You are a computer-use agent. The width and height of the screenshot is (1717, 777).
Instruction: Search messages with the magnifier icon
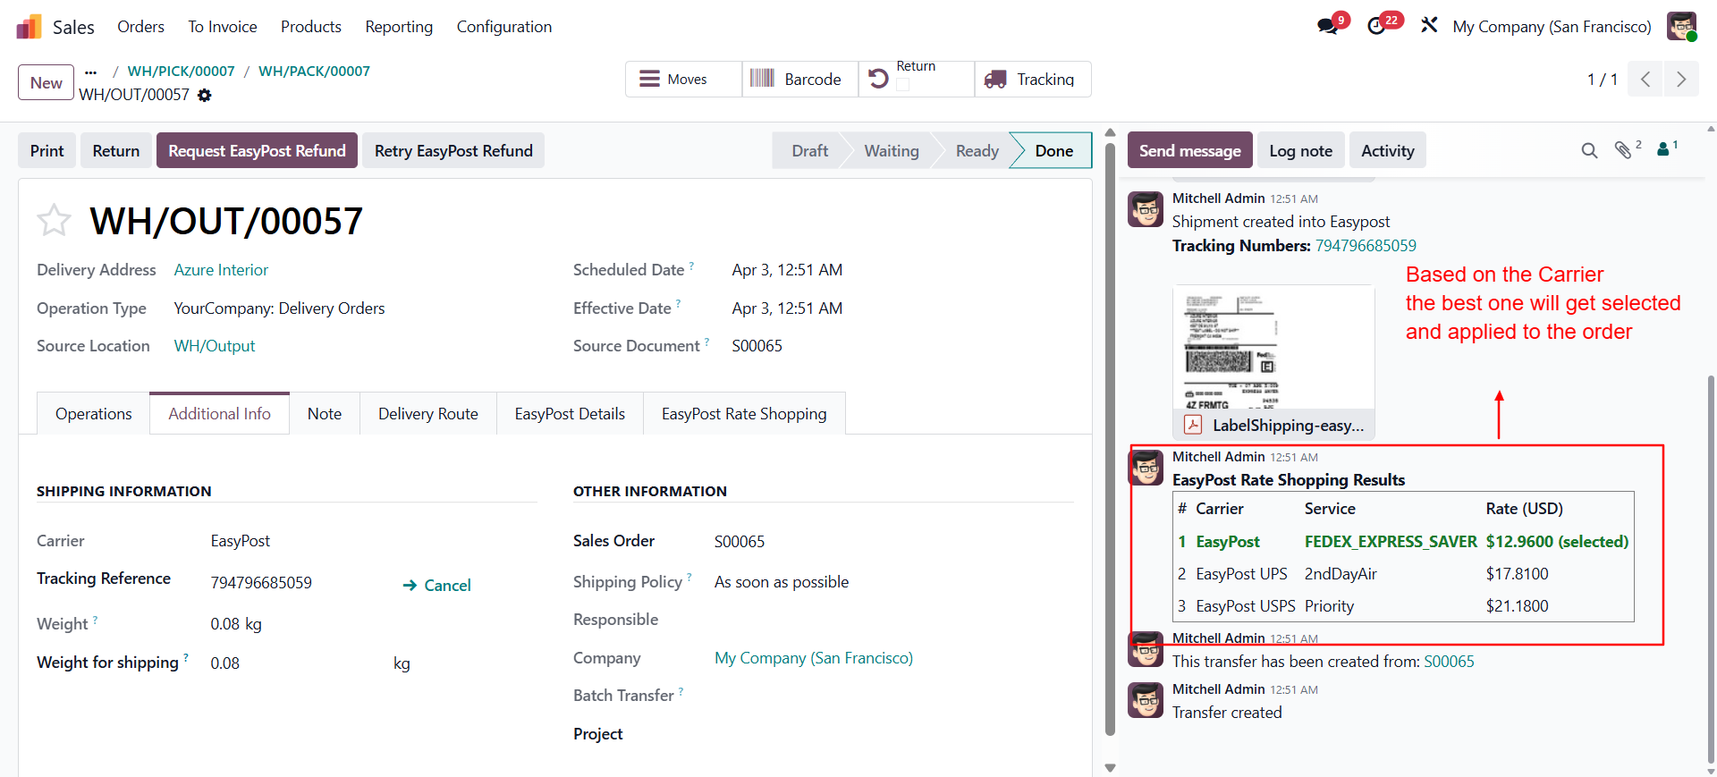coord(1589,150)
